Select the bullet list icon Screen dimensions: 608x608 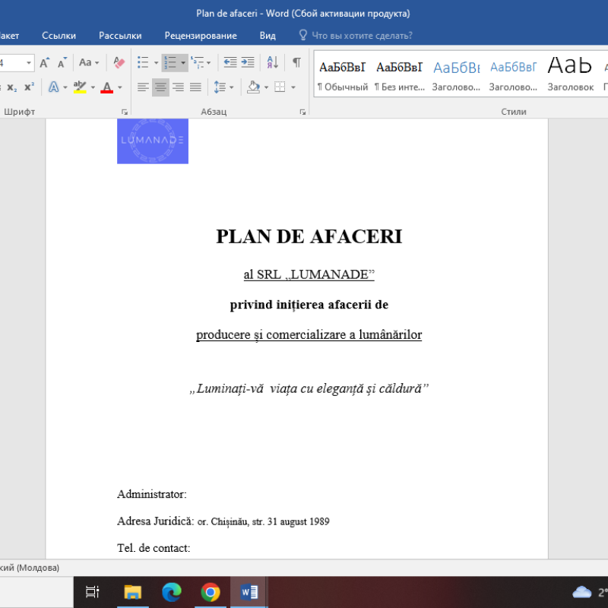pyautogui.click(x=143, y=62)
